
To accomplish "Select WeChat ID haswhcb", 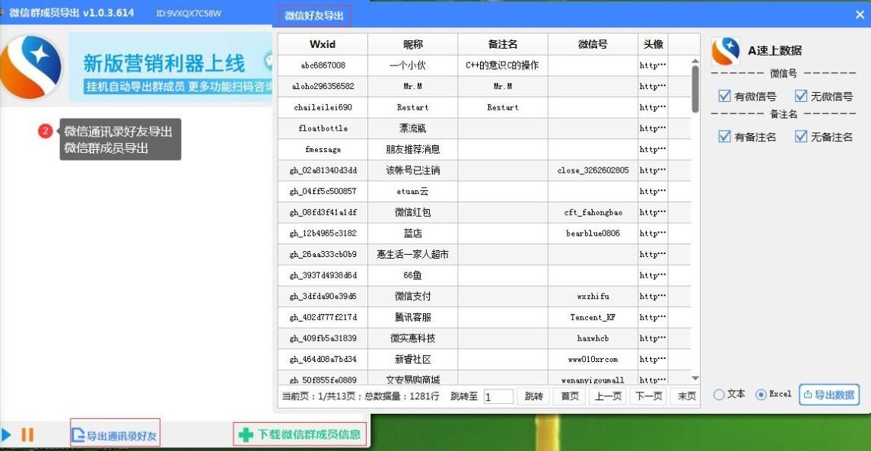I will (593, 338).
